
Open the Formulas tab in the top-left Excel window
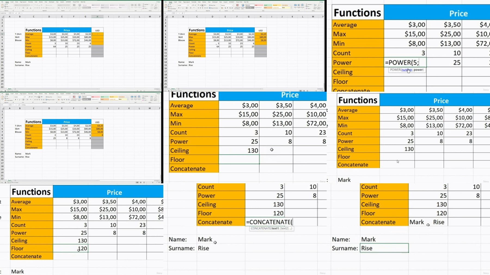[30, 2]
